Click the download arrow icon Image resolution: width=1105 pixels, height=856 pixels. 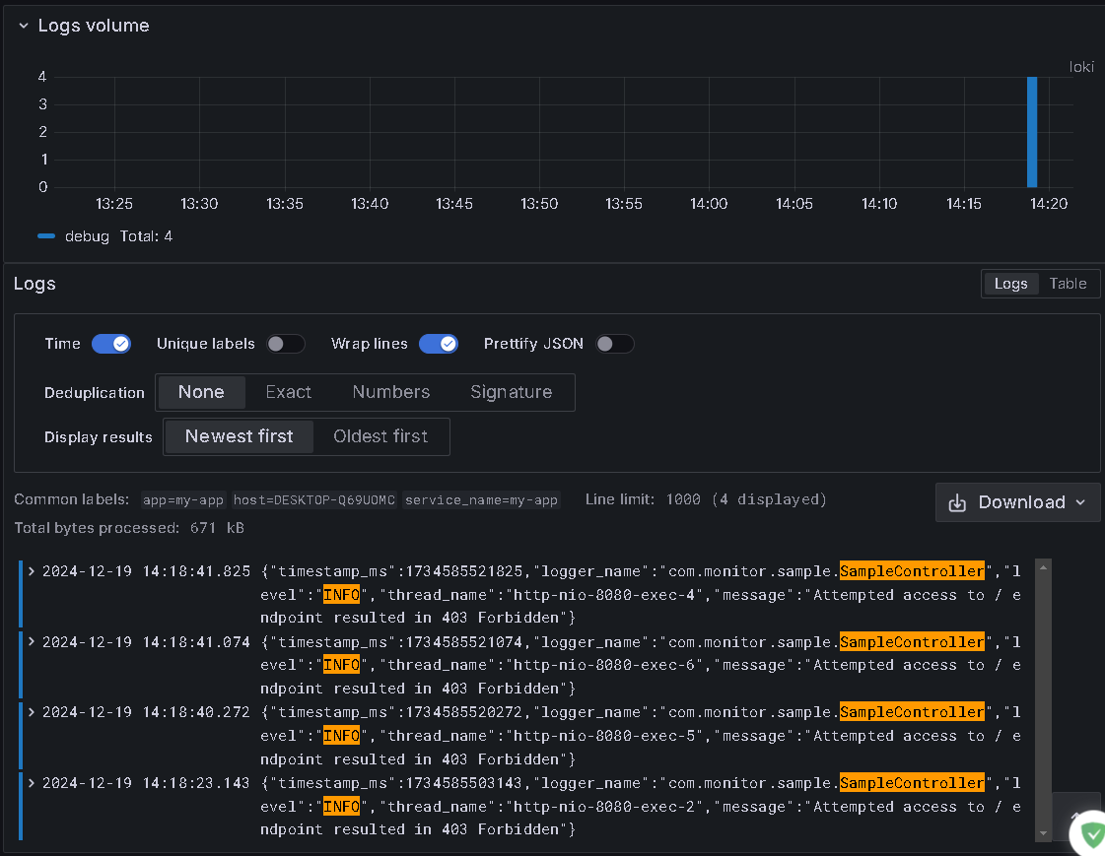pos(957,502)
